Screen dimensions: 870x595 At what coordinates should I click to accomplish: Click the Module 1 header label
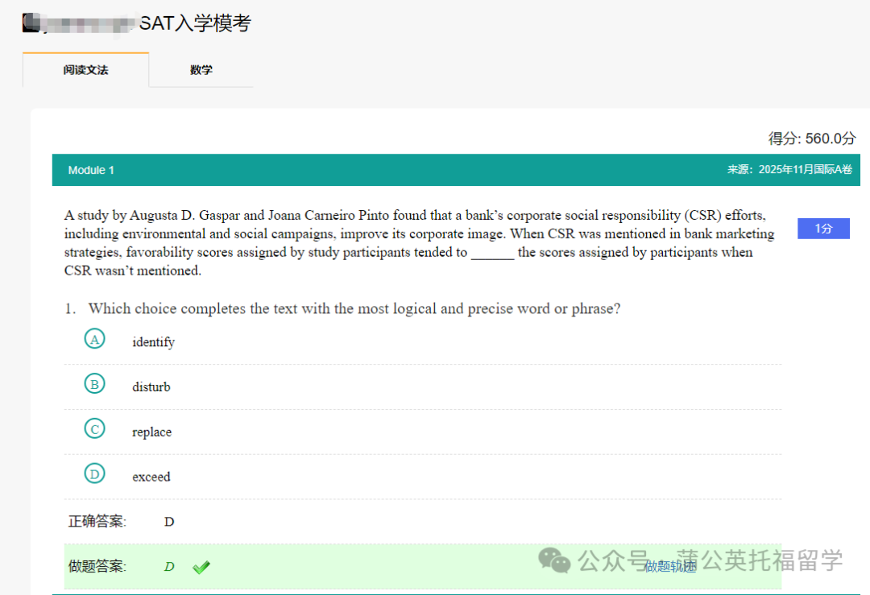91,170
